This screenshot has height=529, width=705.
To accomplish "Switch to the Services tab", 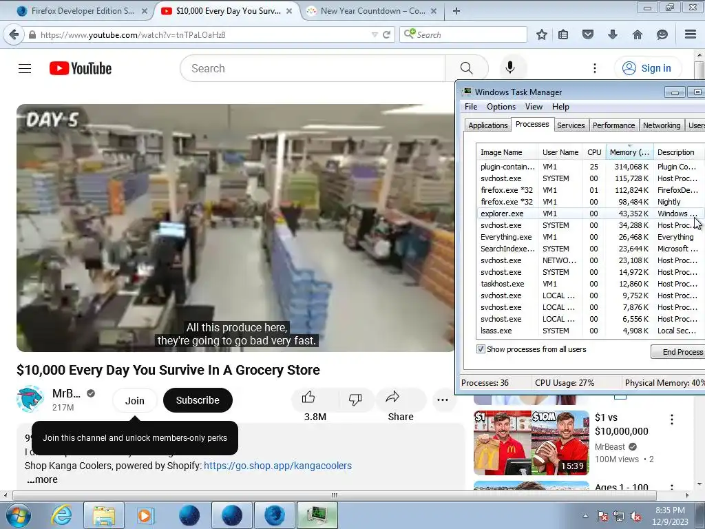I will pyautogui.click(x=571, y=125).
